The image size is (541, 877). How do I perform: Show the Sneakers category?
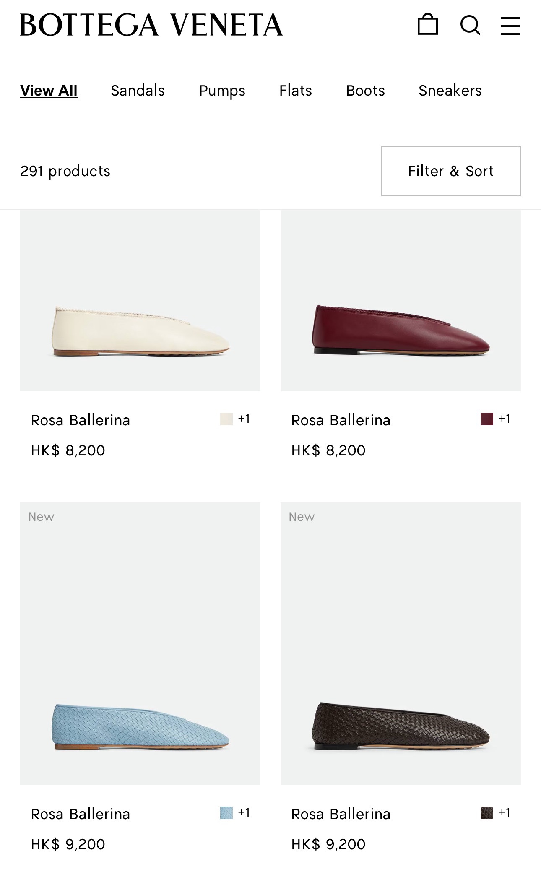(450, 91)
